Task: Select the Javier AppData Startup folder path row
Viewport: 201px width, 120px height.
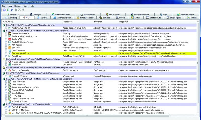Action: pyautogui.click(x=99, y=67)
